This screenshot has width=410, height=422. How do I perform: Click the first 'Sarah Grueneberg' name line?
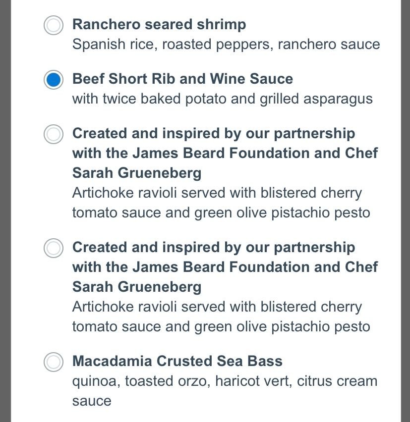click(137, 173)
